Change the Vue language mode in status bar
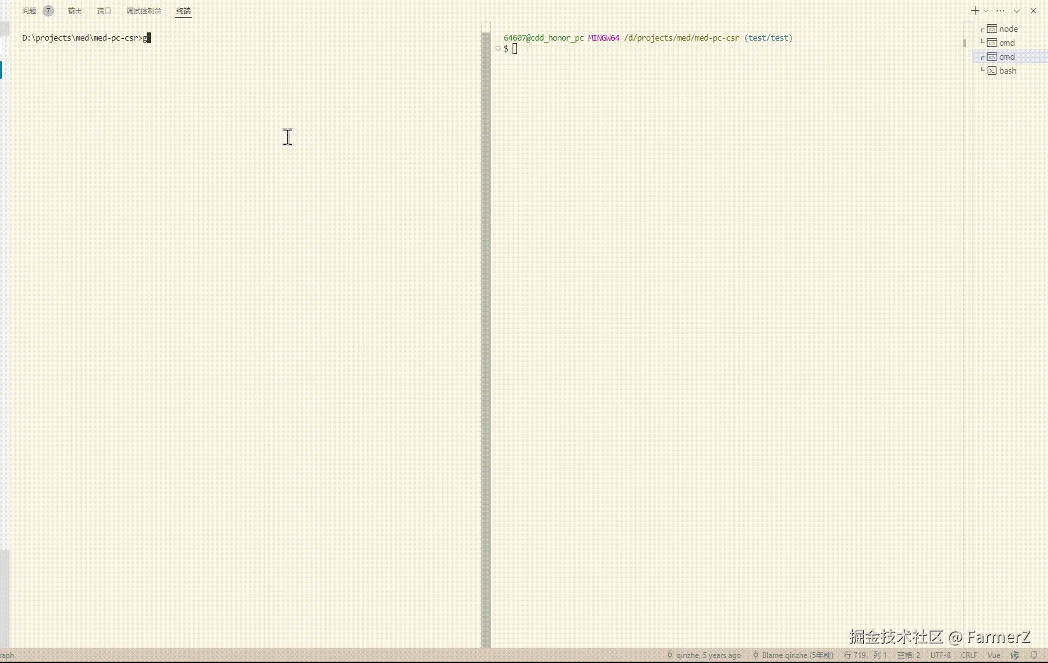 [994, 655]
